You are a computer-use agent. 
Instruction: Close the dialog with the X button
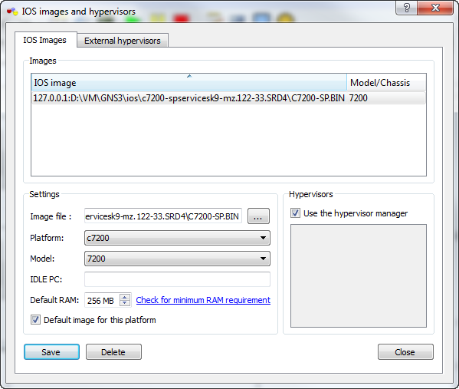tap(435, 8)
